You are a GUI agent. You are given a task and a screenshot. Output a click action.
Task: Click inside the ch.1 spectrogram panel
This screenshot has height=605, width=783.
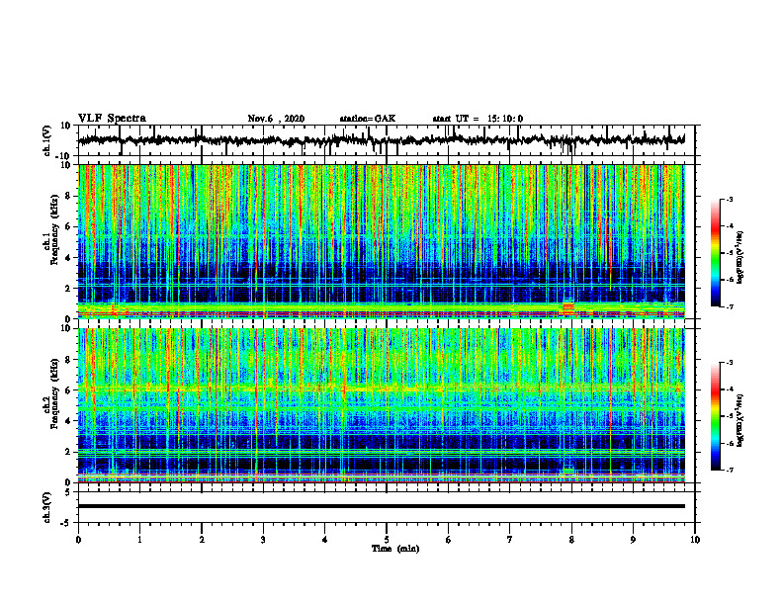pyautogui.click(x=382, y=241)
